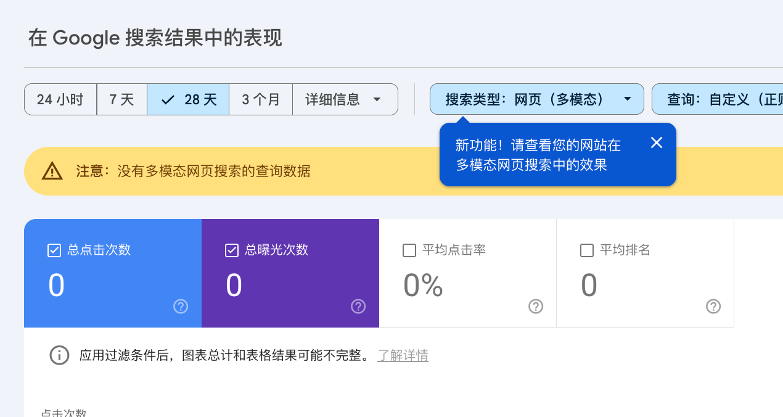Image resolution: width=783 pixels, height=417 pixels.
Task: Click help icon on 总曝光次数 card
Action: [x=358, y=306]
